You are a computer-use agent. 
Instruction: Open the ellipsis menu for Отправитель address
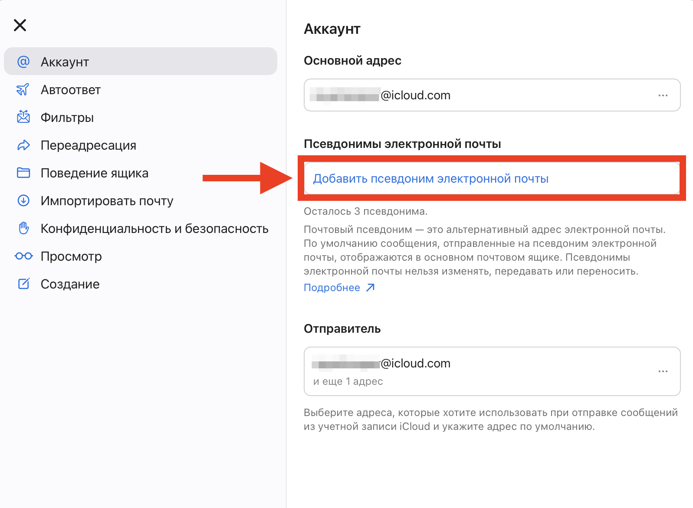pyautogui.click(x=663, y=371)
